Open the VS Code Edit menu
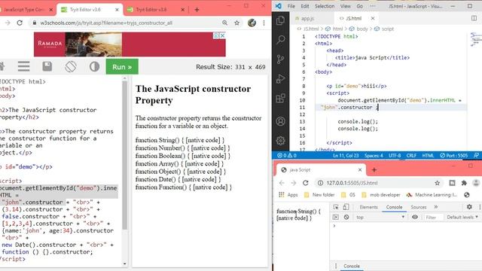The image size is (482, 271). pos(304,6)
